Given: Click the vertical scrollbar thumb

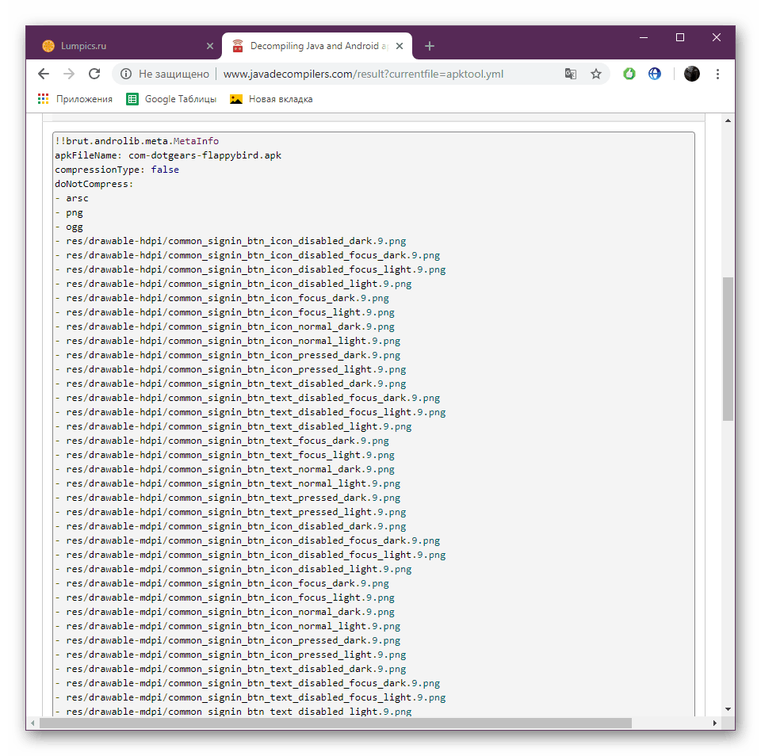Looking at the screenshot, I should (728, 349).
